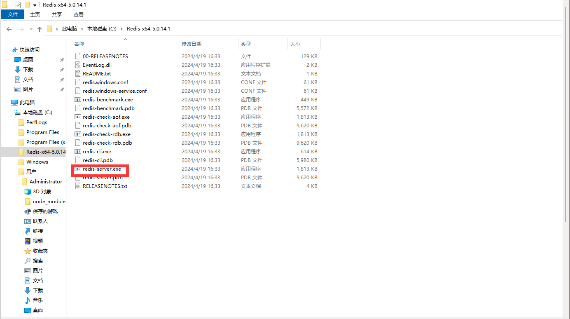Click the redis-server.exe application icon

[x=78, y=169]
